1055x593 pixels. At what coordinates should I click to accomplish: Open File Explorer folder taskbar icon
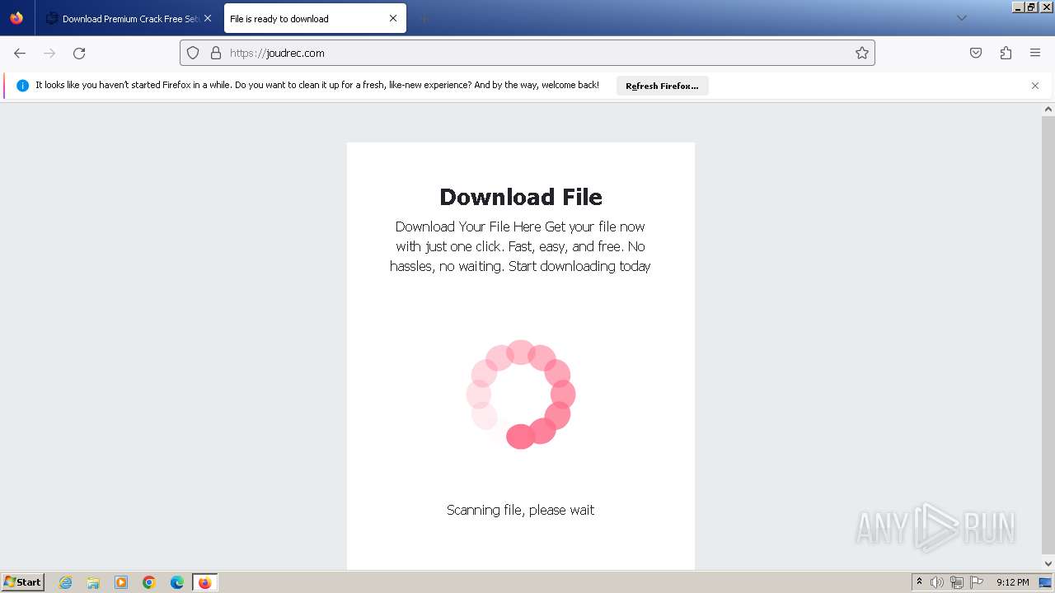pyautogui.click(x=93, y=582)
